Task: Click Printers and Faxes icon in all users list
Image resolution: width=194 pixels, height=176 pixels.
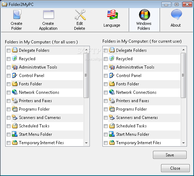Action: click(15, 100)
